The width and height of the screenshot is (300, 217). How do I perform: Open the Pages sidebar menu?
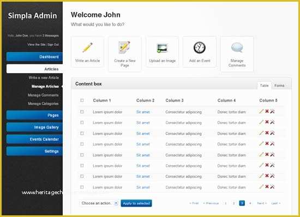point(34,115)
